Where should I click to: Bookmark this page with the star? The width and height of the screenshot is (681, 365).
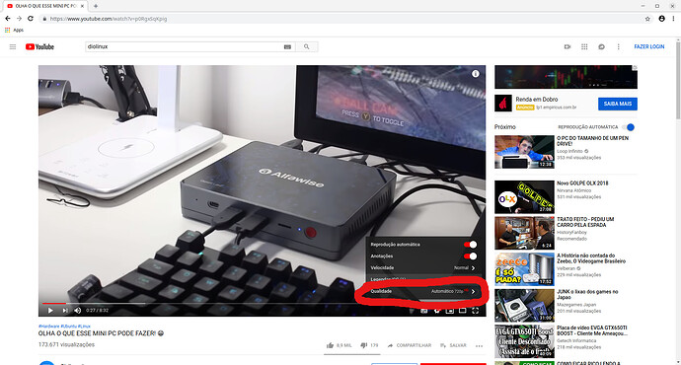[647, 19]
